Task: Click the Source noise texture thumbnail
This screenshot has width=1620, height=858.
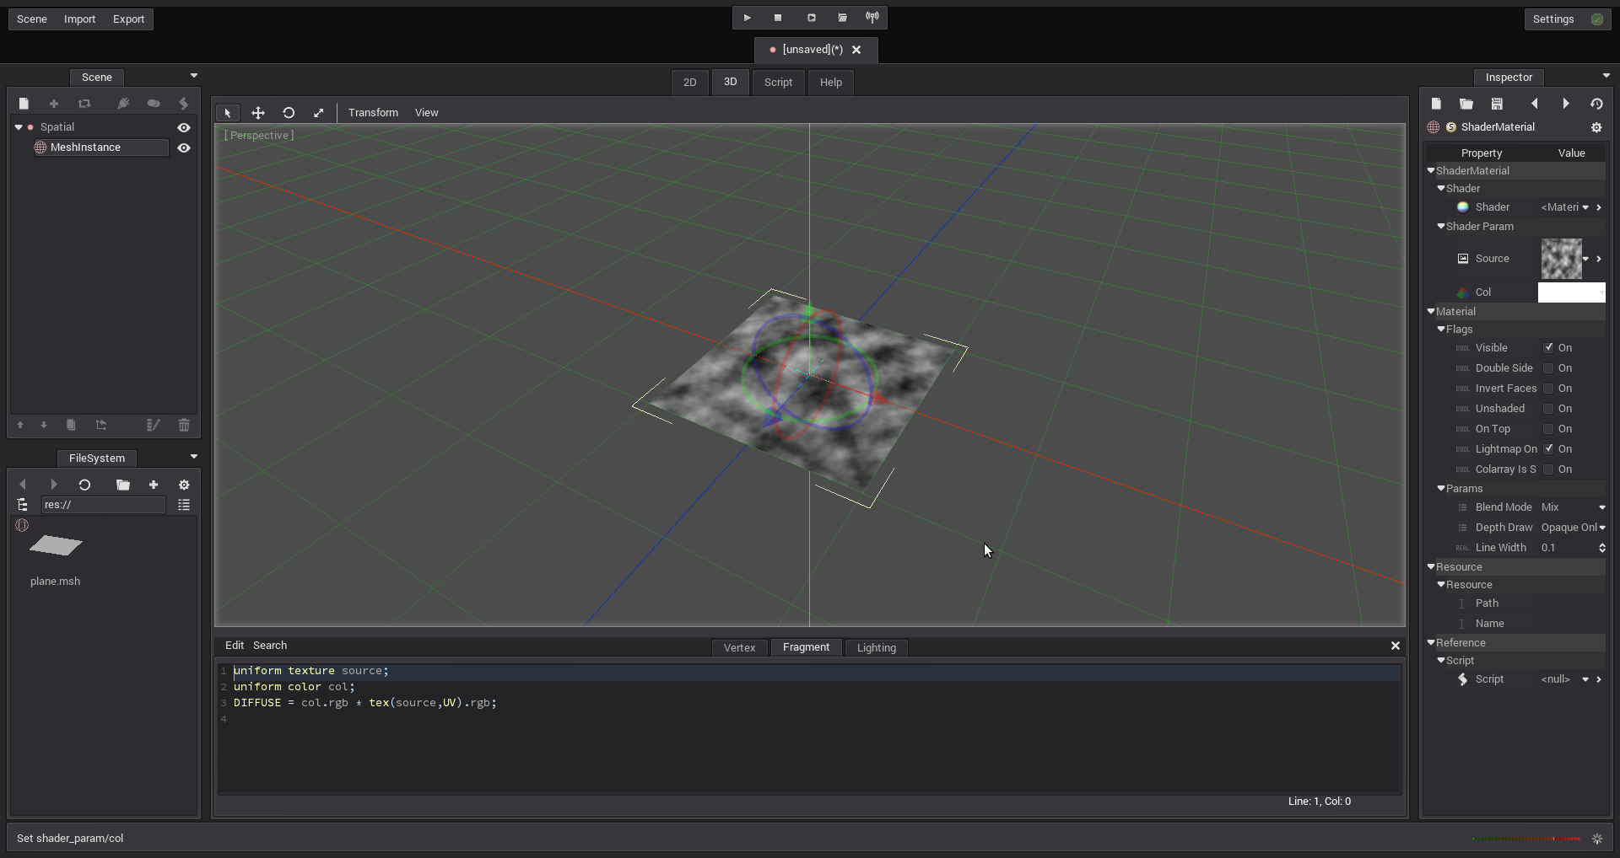Action: (x=1561, y=259)
